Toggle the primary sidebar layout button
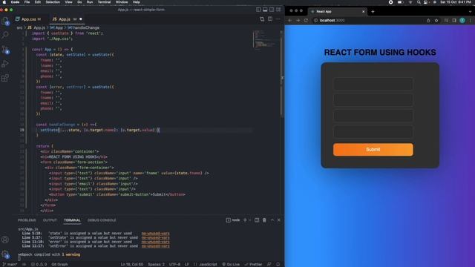The height and width of the screenshot is (267, 475). (x=258, y=10)
